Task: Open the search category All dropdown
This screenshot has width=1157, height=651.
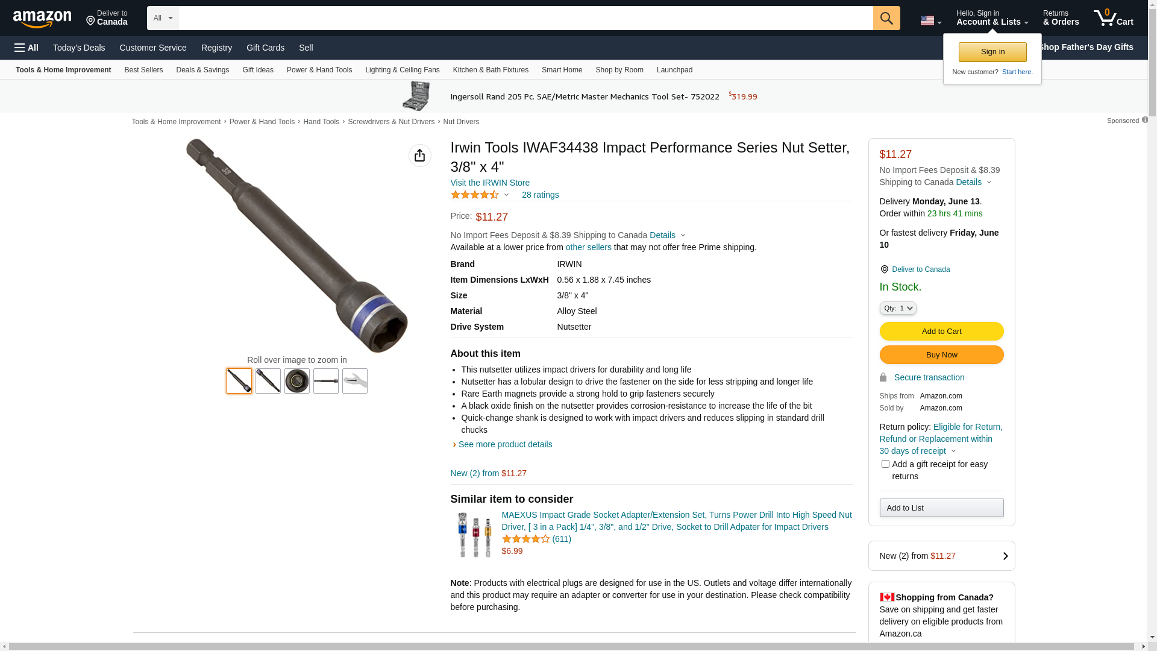Action: (162, 18)
